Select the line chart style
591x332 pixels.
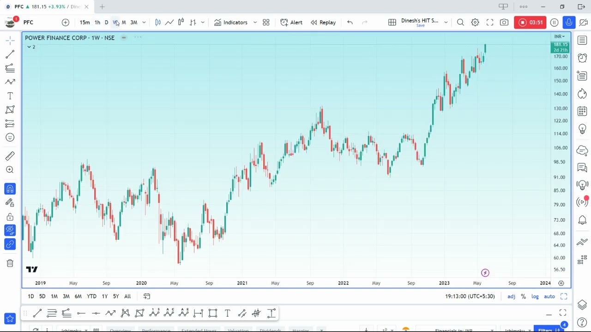(169, 22)
